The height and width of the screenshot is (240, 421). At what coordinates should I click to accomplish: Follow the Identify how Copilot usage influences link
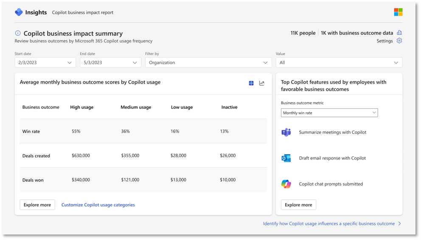pos(329,223)
